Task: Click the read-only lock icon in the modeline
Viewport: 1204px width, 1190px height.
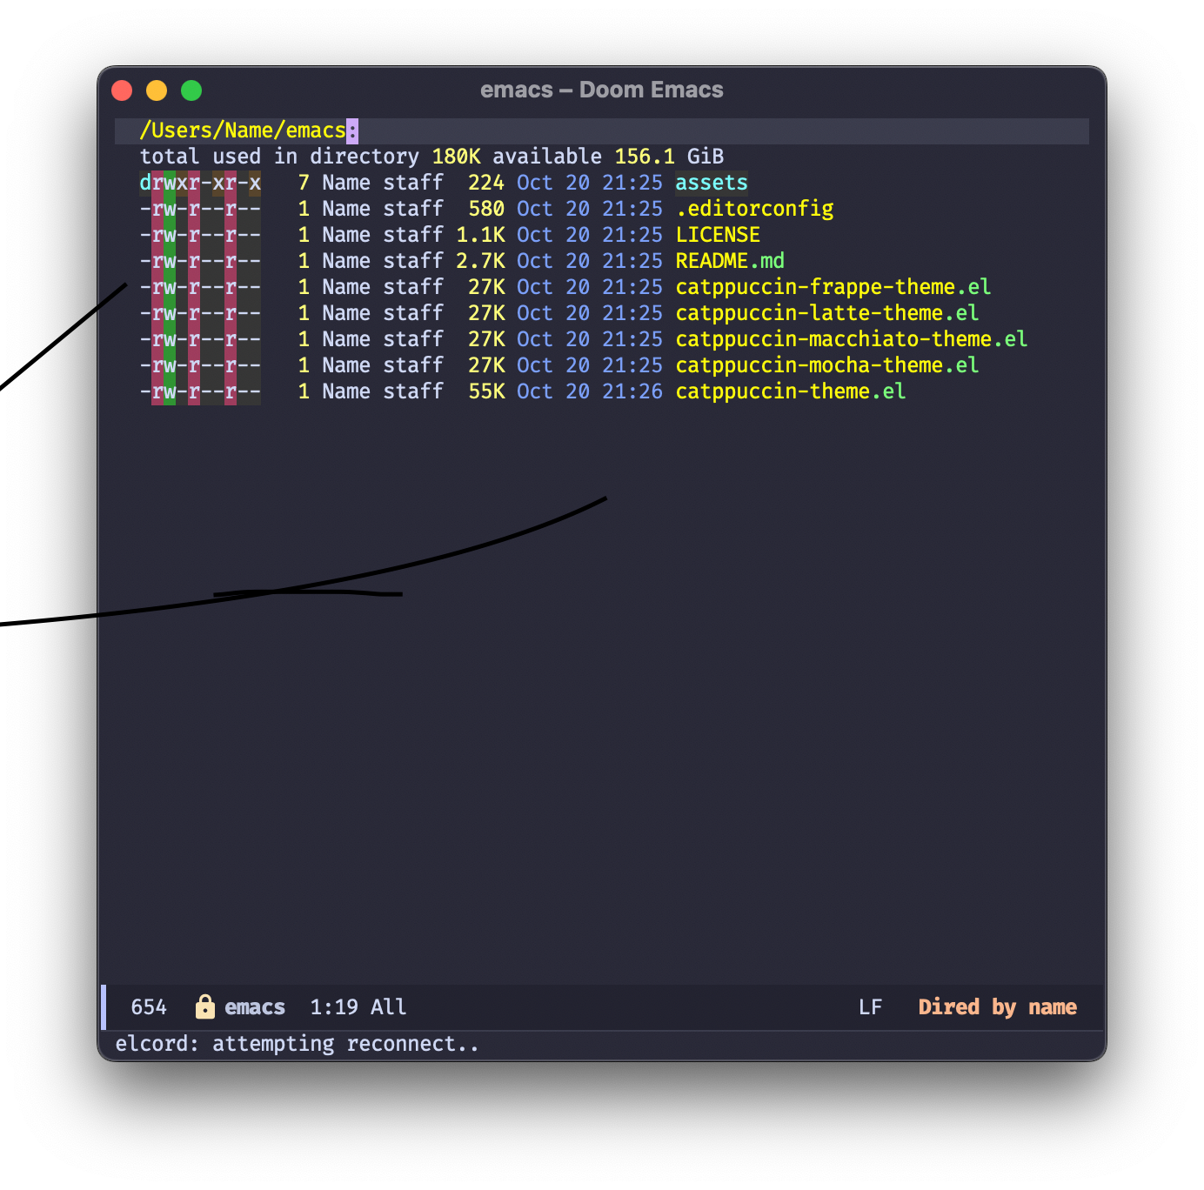Action: [205, 1006]
